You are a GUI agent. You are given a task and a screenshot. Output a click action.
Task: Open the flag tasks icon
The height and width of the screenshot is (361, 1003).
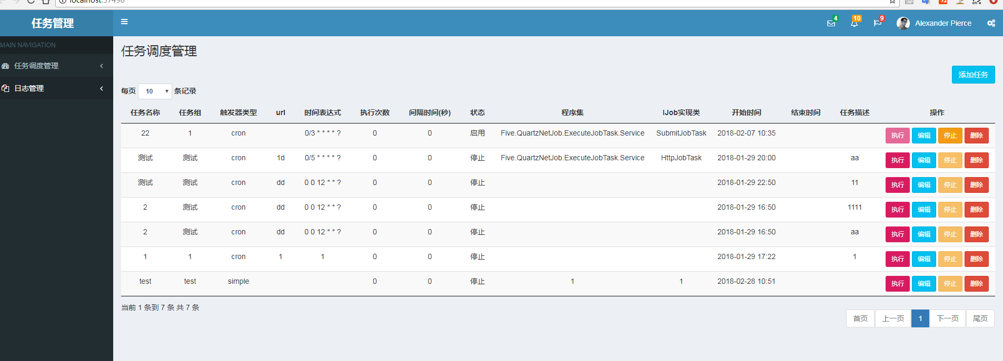pyautogui.click(x=877, y=23)
